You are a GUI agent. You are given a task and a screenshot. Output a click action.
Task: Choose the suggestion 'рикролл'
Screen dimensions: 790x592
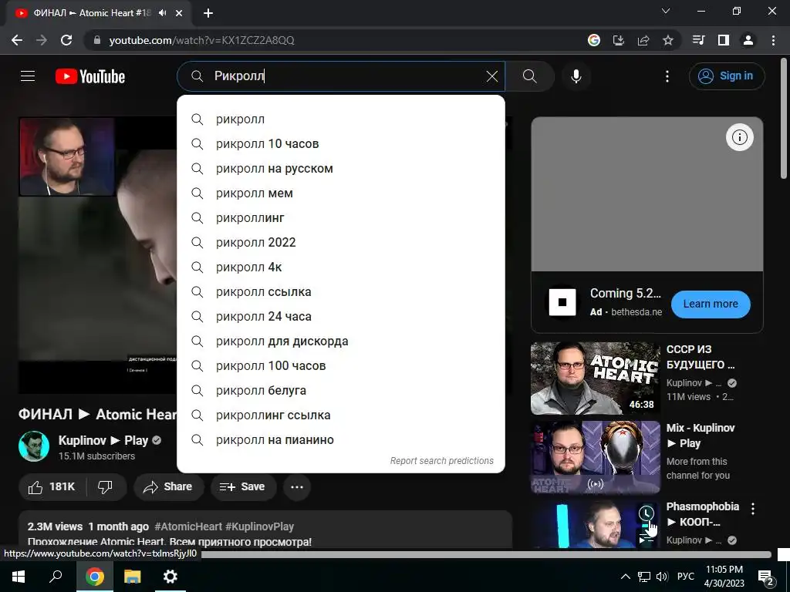[341, 119]
